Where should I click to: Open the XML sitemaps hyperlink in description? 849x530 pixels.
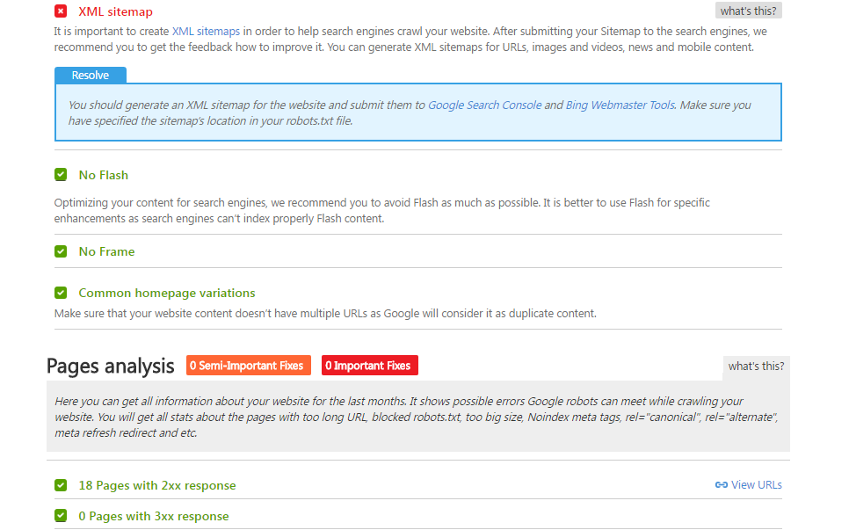[x=206, y=31]
